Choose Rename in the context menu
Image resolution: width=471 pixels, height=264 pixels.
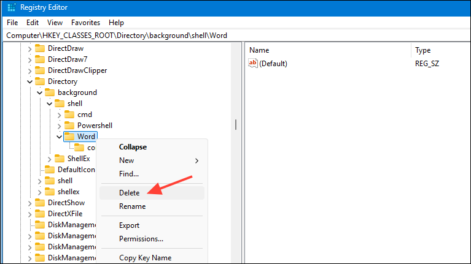[x=152, y=206]
